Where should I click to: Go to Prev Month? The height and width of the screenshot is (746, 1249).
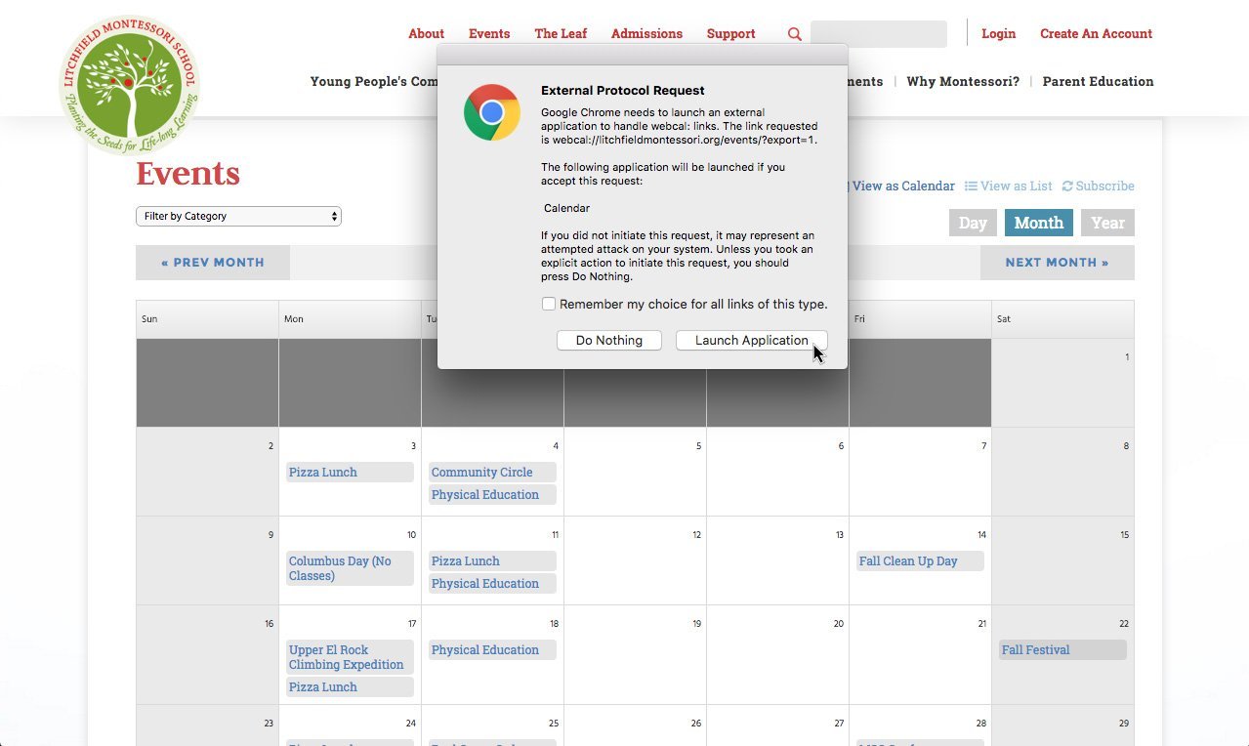213,263
